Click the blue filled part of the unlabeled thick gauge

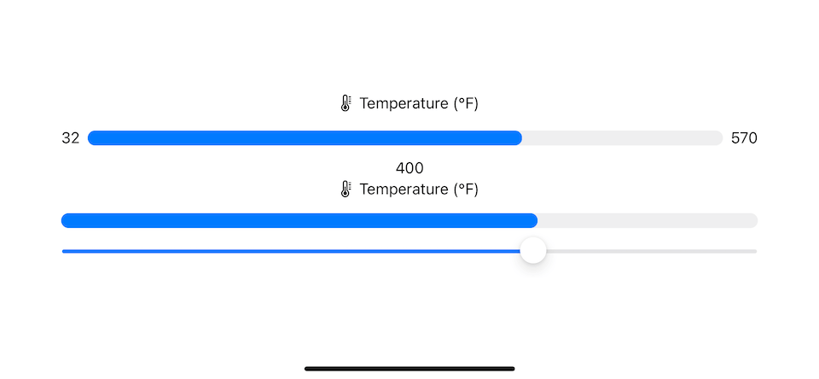click(299, 220)
